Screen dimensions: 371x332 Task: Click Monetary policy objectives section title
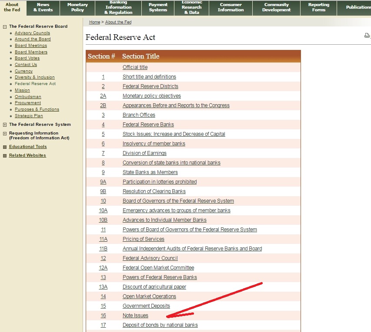151,96
